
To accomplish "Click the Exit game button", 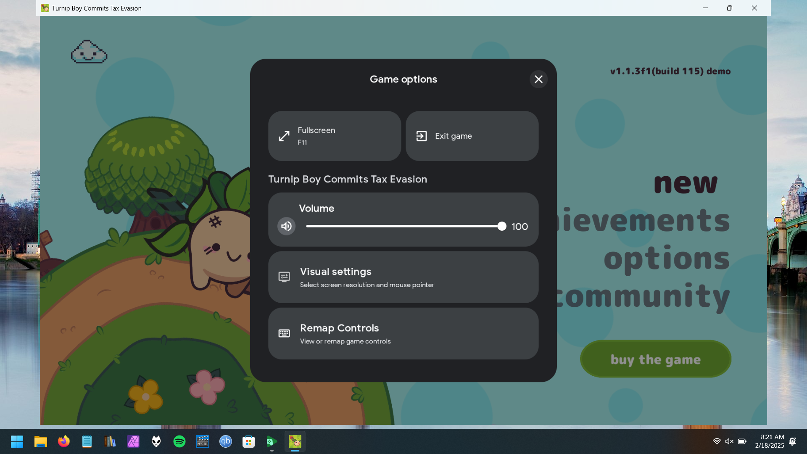I will (472, 136).
